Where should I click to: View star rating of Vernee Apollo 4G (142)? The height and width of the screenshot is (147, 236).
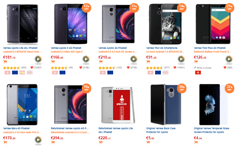[x=107, y=68]
